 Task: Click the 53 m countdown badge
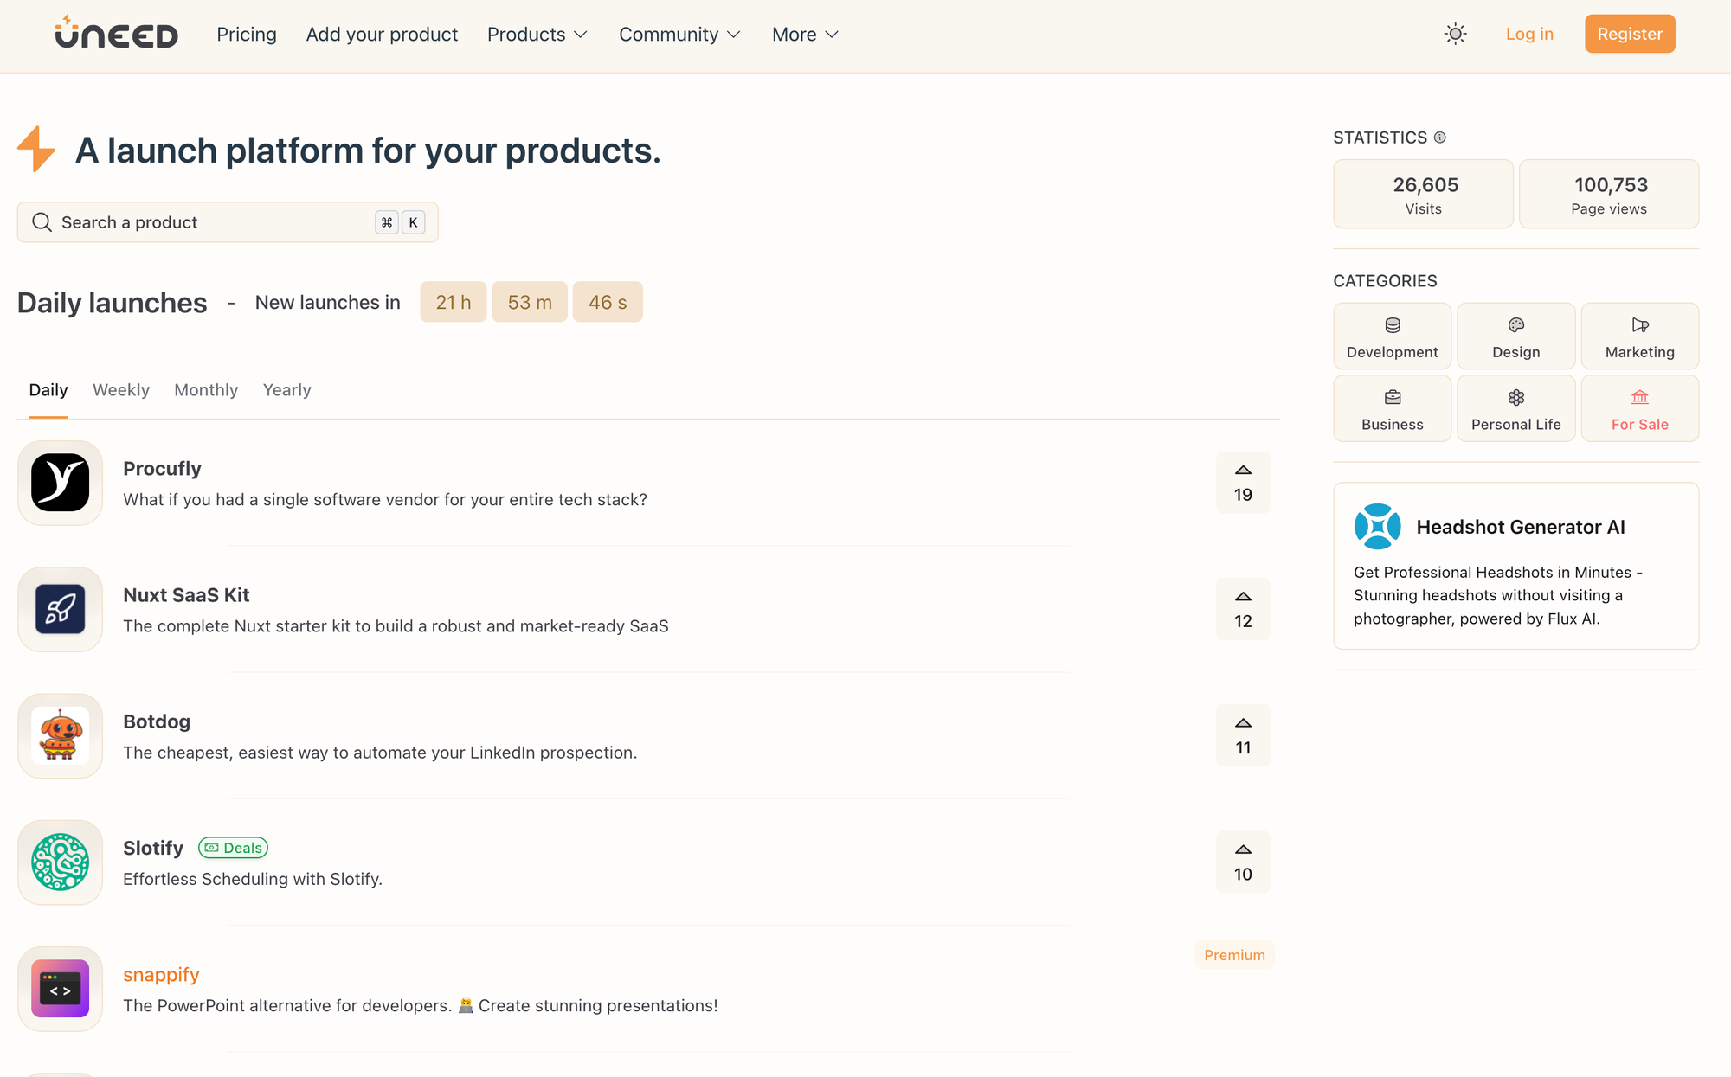[x=530, y=302]
